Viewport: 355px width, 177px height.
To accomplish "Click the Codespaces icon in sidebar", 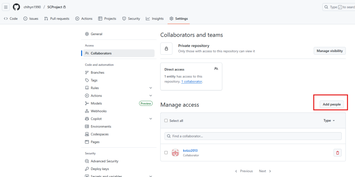I will point(87,134).
